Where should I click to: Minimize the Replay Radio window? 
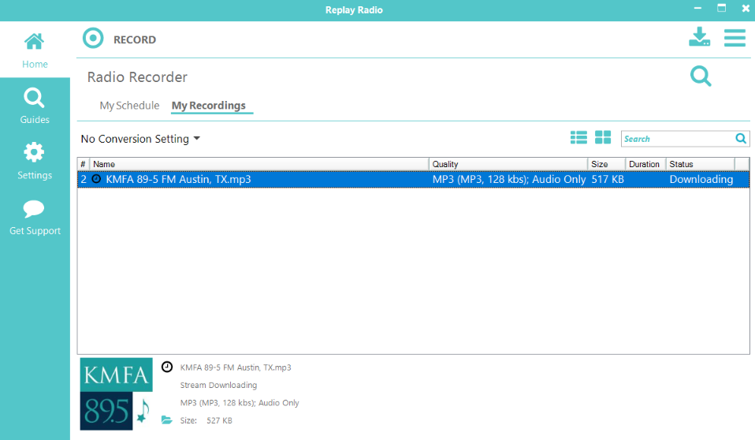[x=697, y=8]
